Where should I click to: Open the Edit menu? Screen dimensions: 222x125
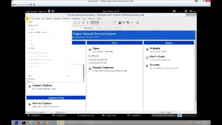point(32,18)
